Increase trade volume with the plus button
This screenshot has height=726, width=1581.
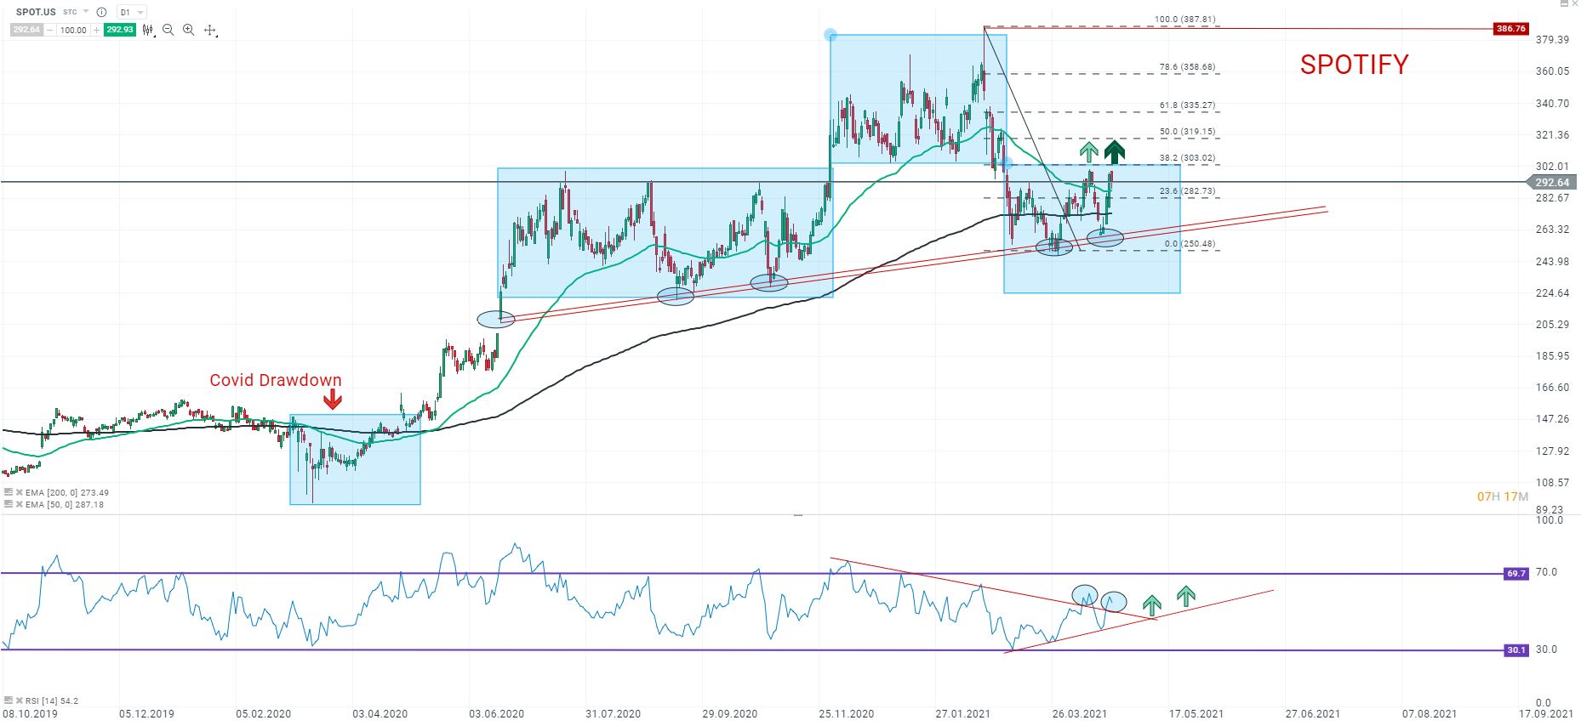[x=96, y=30]
